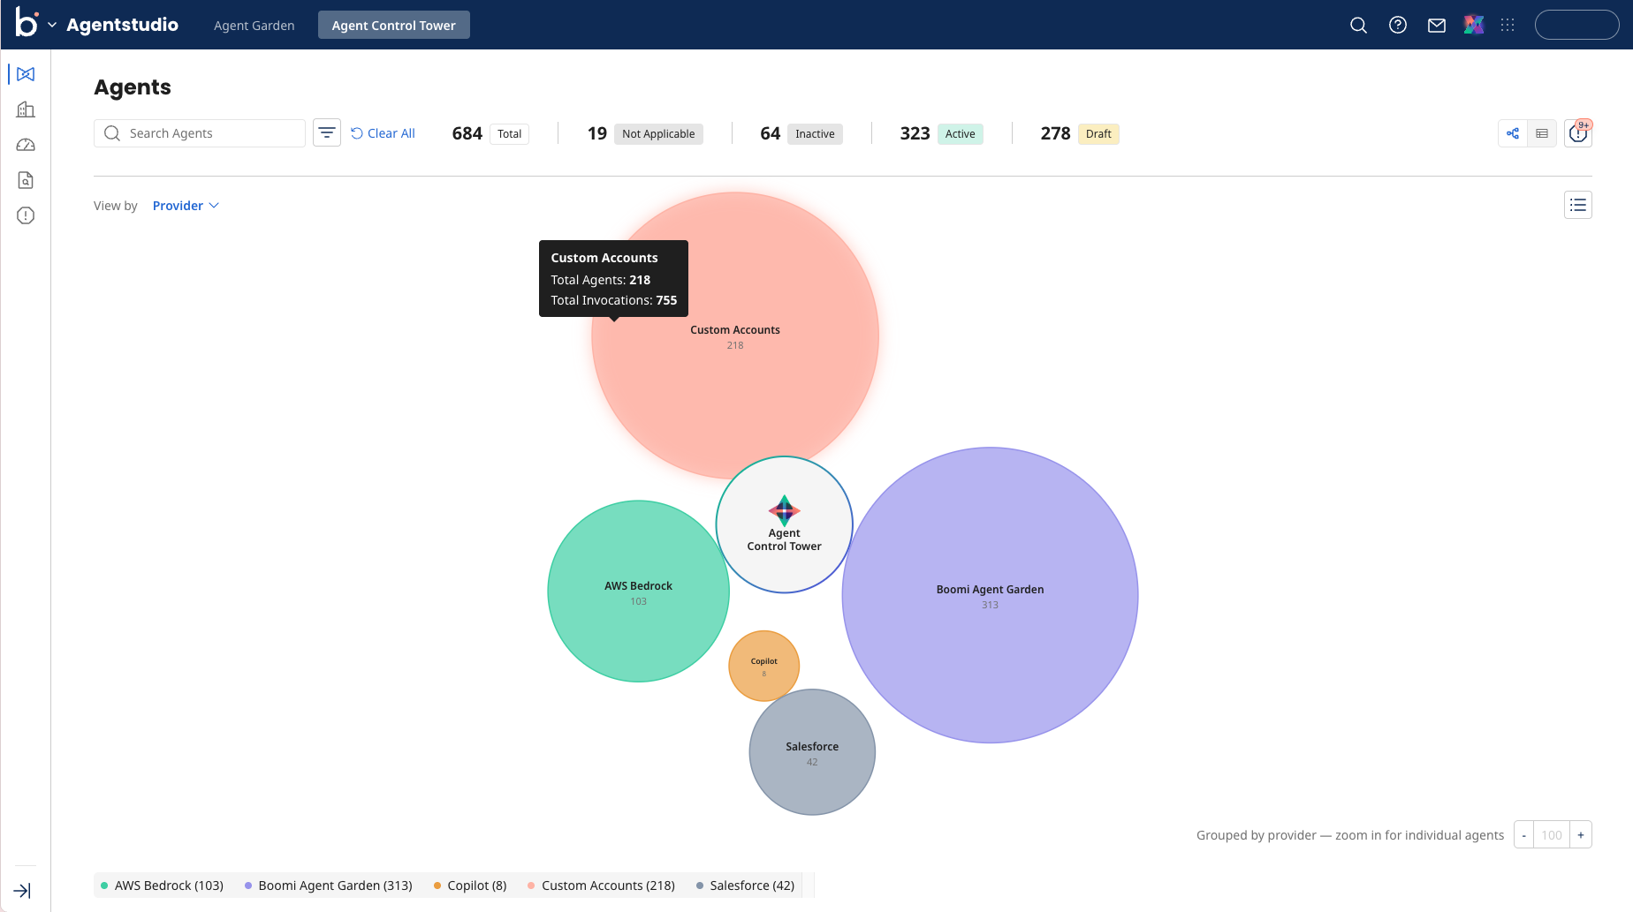Click the colorful X assistant icon
Image resolution: width=1633 pixels, height=912 pixels.
(x=1474, y=25)
